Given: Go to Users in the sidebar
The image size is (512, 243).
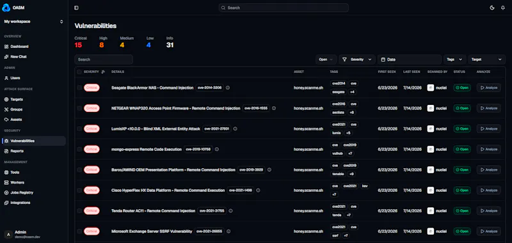Looking at the screenshot, I should pos(34,78).
